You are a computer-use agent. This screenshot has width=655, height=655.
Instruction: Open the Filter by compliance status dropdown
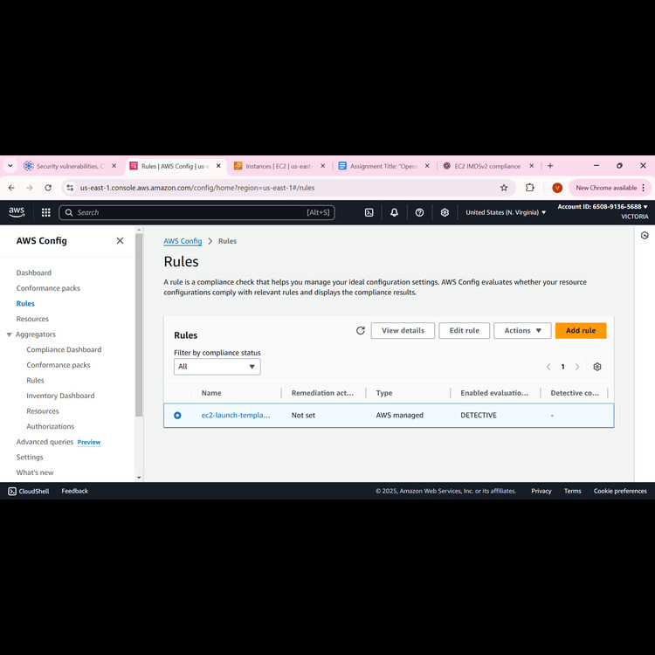217,367
